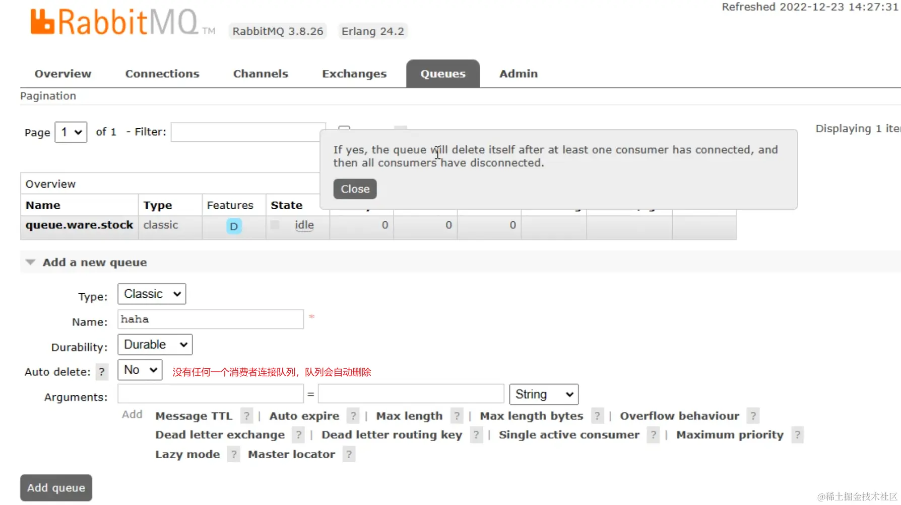The width and height of the screenshot is (901, 505).
Task: Click the Overview table group header
Action: pyautogui.click(x=50, y=184)
